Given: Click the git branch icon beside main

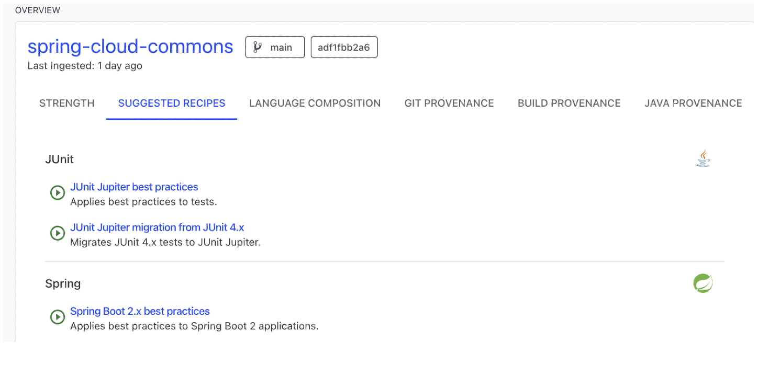Looking at the screenshot, I should [x=258, y=47].
